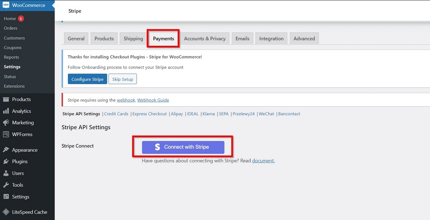Switch to the Emails tab
The image size is (430, 220).
(243, 38)
